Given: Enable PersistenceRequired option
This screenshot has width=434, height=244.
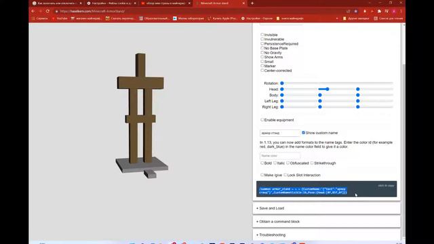Looking at the screenshot, I should (x=262, y=43).
